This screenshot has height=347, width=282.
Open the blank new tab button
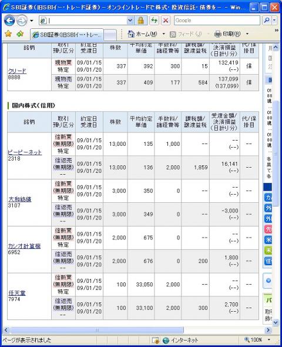click(x=110, y=35)
